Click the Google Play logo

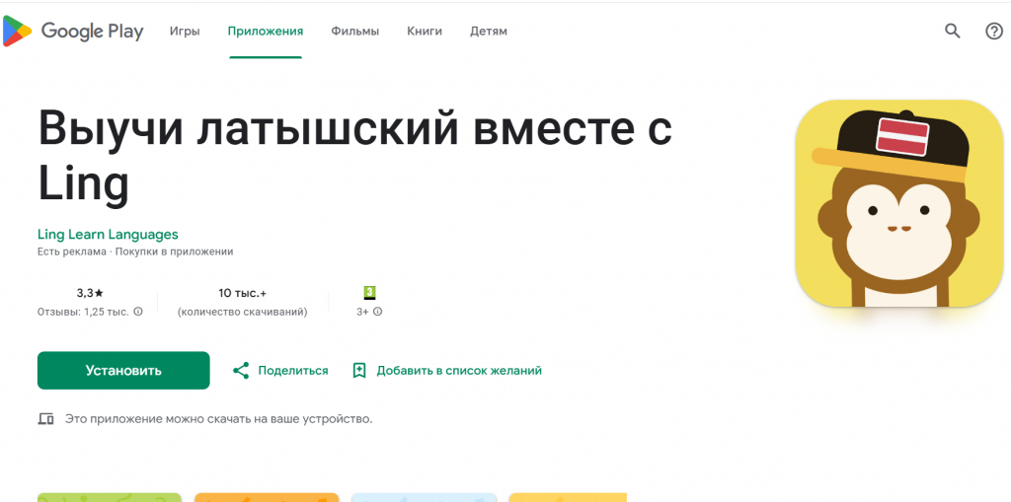pyautogui.click(x=73, y=31)
